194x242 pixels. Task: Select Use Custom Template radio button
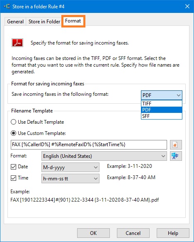14,133
